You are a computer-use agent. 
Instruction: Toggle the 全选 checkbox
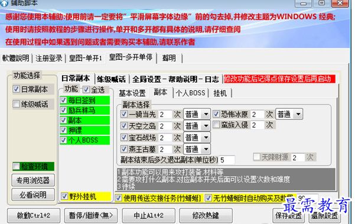(86, 89)
